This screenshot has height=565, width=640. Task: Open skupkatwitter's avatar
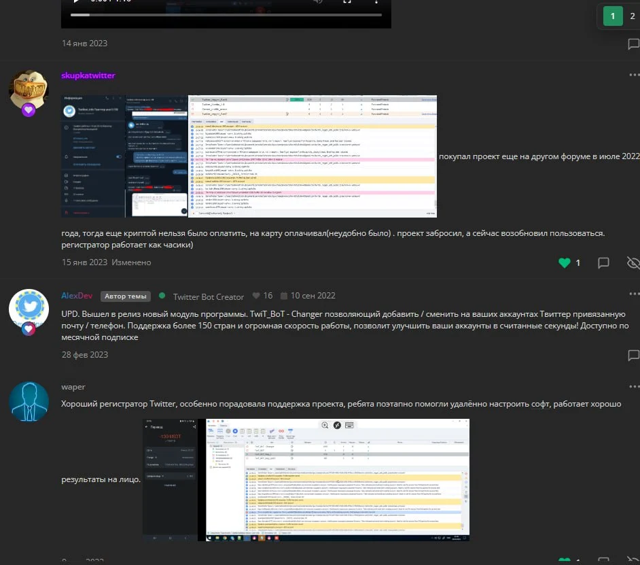pyautogui.click(x=29, y=88)
